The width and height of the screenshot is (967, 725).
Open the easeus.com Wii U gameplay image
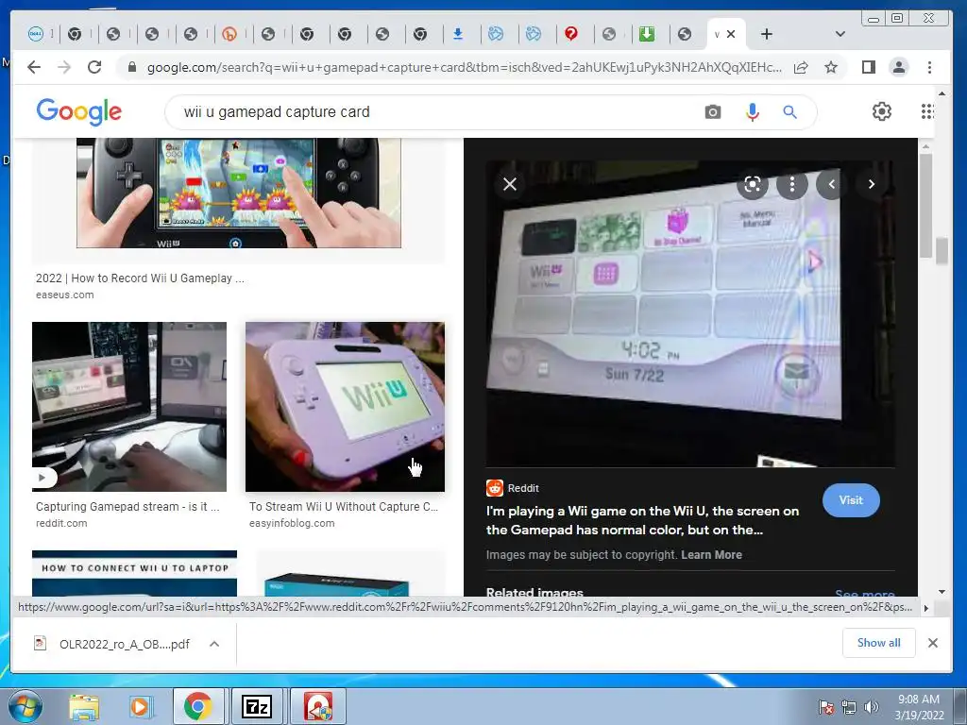pos(239,193)
